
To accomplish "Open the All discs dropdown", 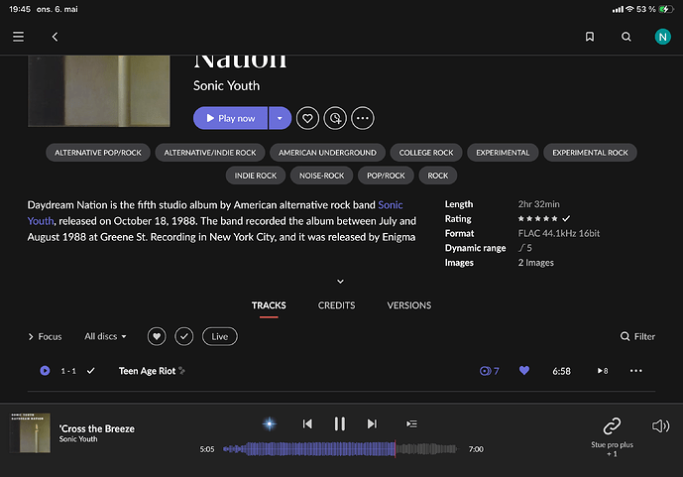I will (x=105, y=336).
